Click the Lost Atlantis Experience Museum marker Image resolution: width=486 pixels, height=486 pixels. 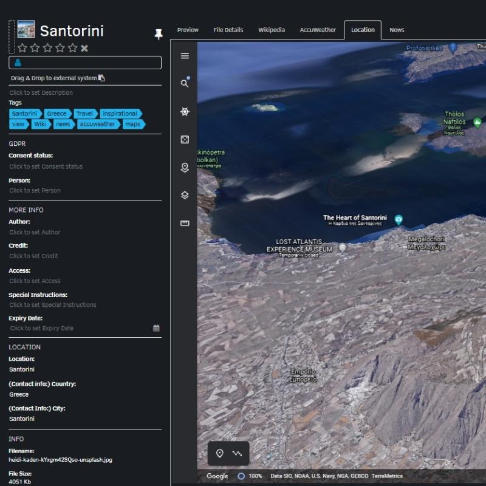coord(342,248)
